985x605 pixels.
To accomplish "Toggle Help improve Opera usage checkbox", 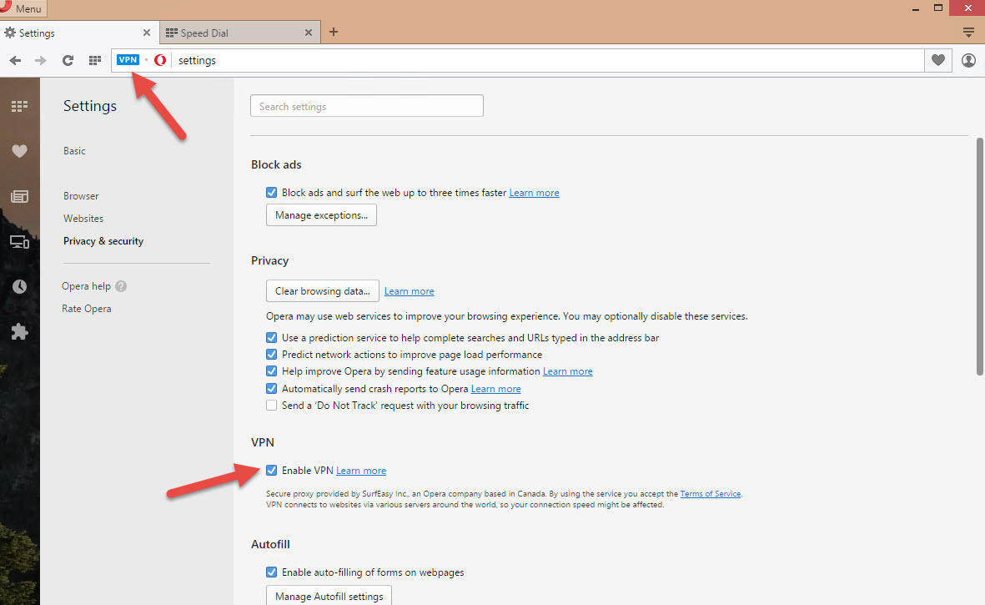I will (271, 371).
